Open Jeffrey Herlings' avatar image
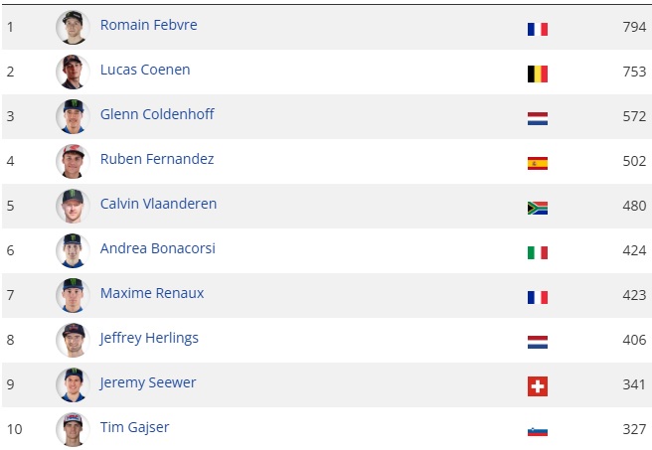Viewport: 652px width, 450px height. (x=73, y=340)
